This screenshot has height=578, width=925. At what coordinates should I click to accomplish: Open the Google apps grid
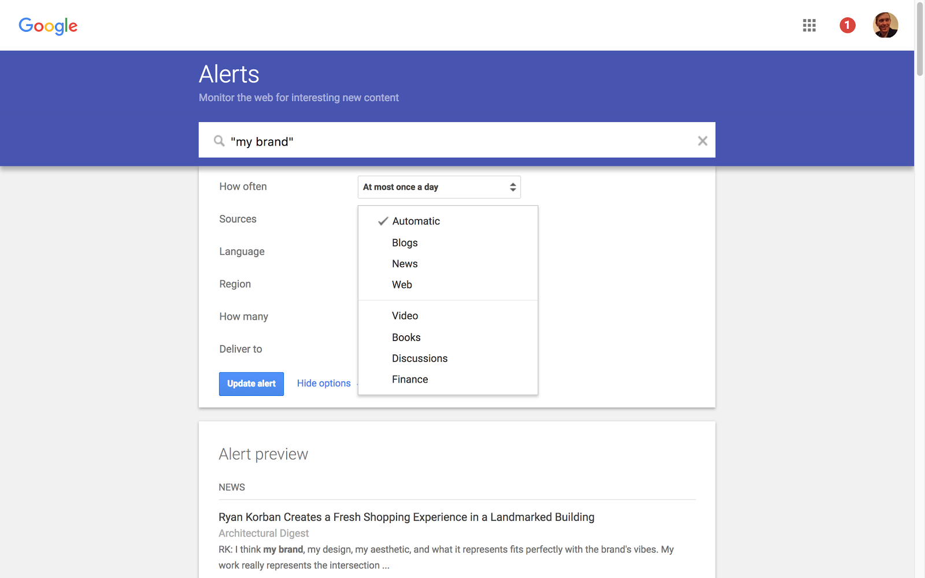[x=809, y=25]
